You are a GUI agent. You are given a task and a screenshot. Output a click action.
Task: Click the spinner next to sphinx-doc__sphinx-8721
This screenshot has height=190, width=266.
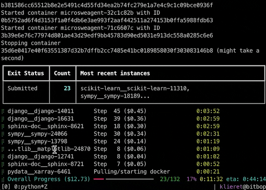point(3,164)
